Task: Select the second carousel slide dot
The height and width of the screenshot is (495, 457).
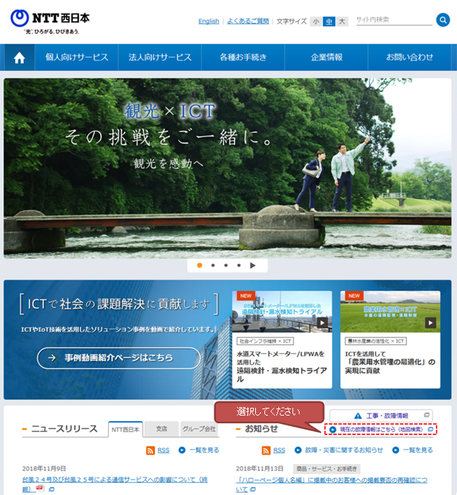Action: point(213,266)
